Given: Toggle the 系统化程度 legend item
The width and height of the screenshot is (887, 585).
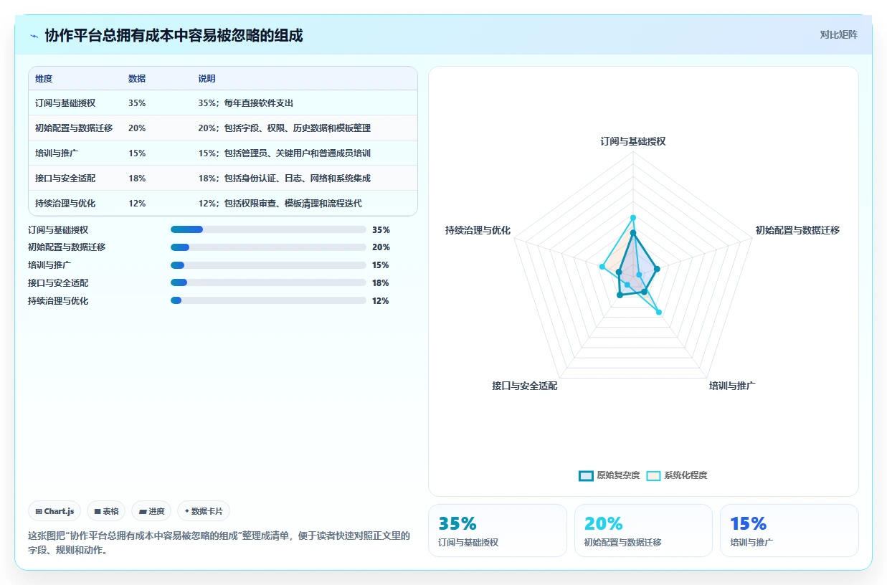Looking at the screenshot, I should 677,475.
